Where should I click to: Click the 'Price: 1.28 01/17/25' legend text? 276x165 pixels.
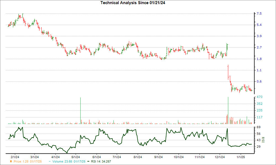click(x=28, y=161)
